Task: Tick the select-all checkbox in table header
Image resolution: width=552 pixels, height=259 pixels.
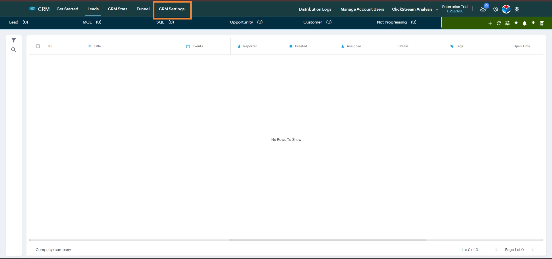Action: point(38,46)
